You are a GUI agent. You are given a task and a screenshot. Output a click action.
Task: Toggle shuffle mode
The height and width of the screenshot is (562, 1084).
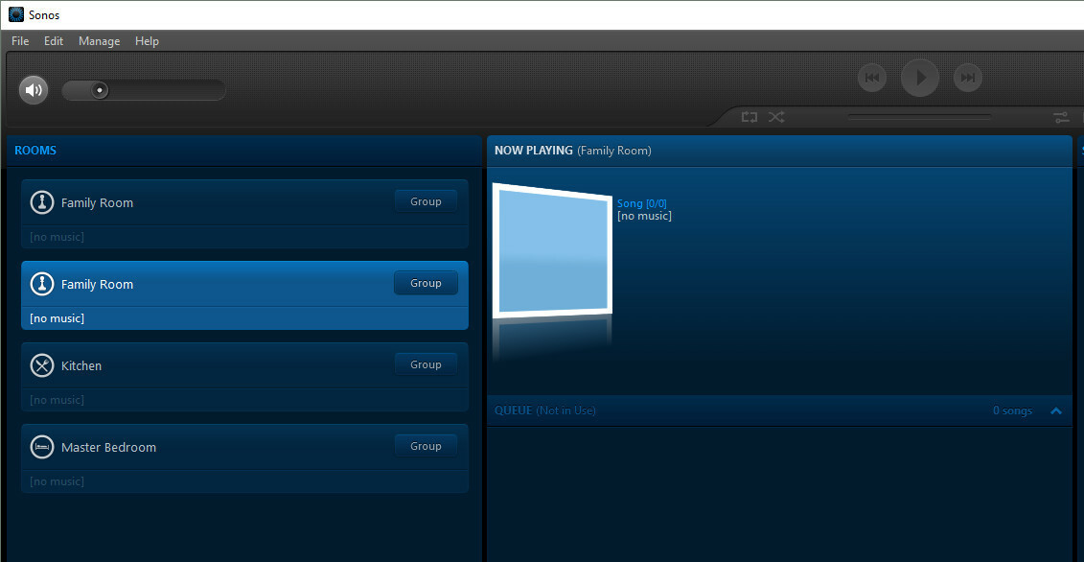[776, 117]
